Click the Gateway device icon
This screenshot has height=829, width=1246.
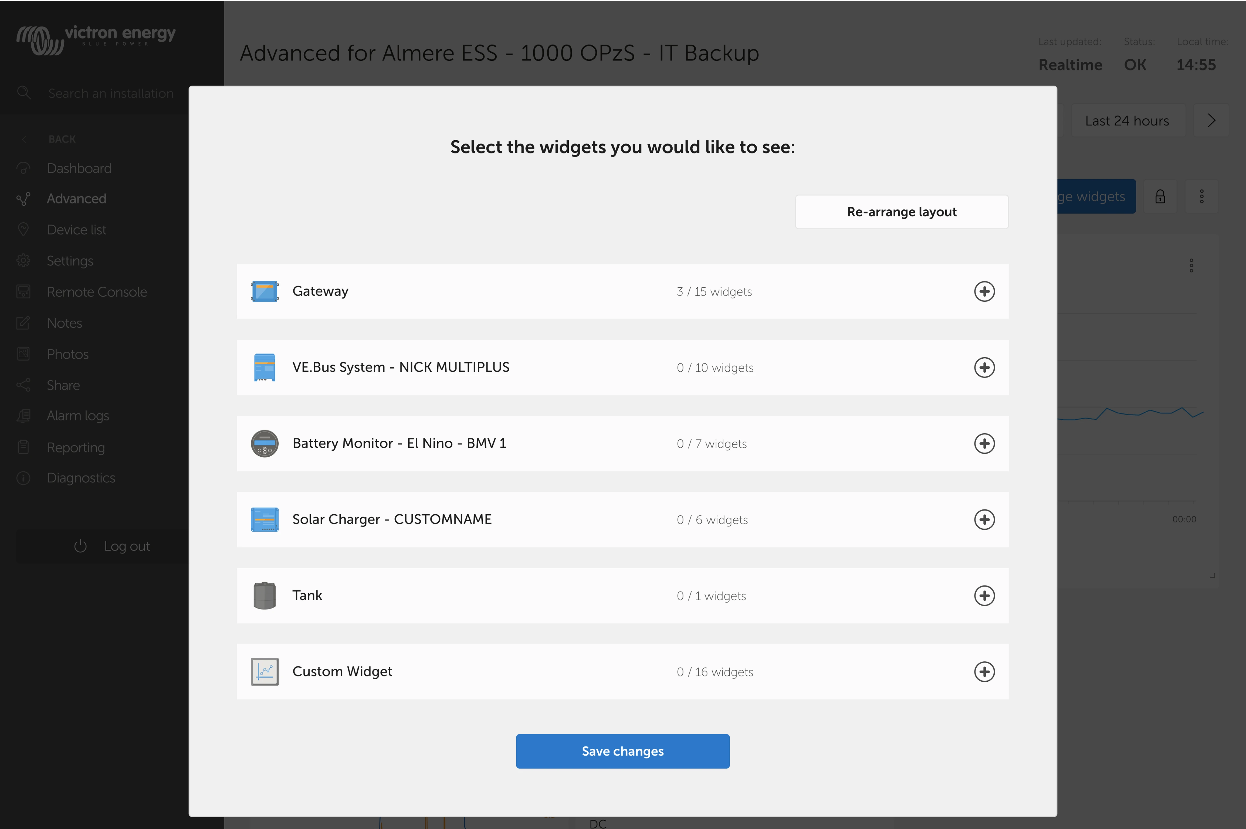(x=265, y=291)
